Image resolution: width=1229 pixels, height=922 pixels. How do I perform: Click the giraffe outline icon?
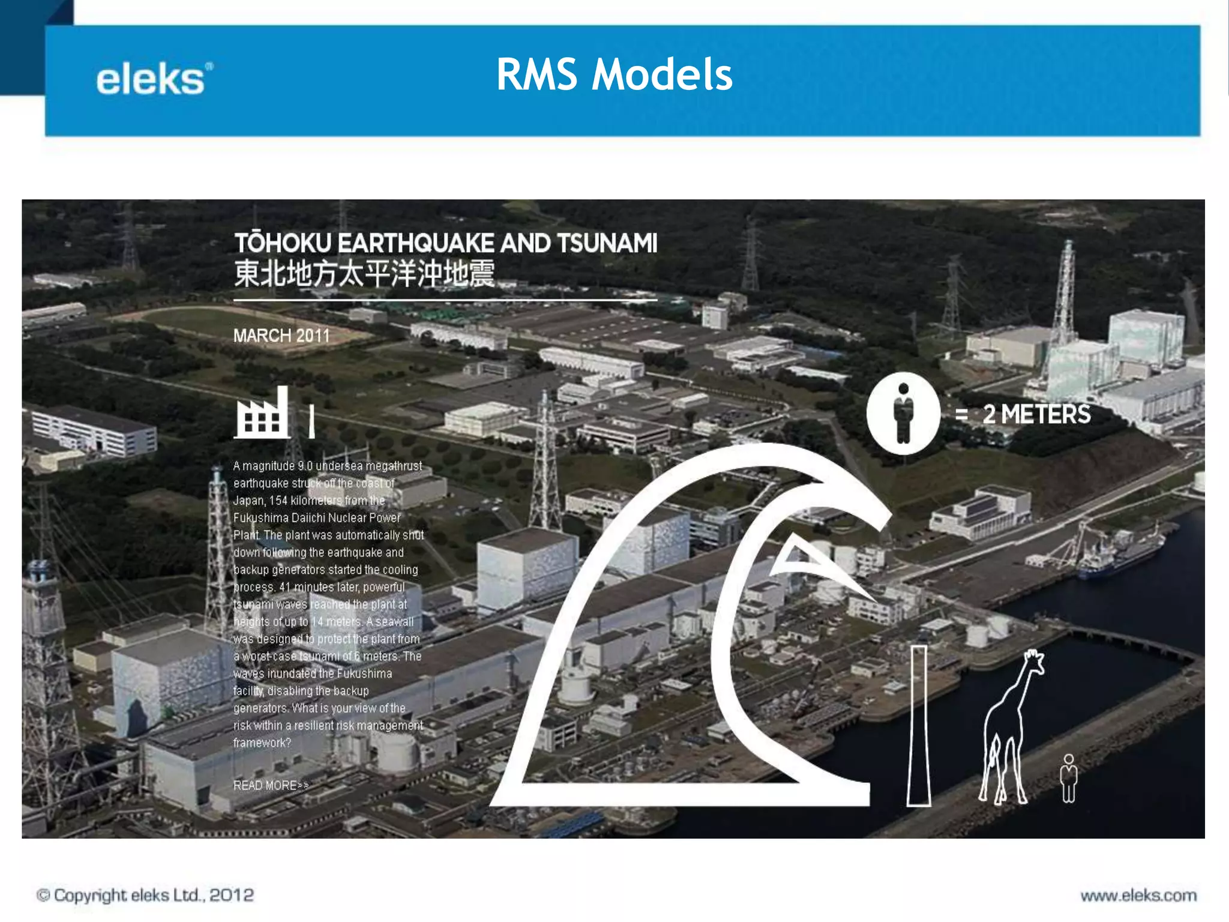[x=1011, y=727]
